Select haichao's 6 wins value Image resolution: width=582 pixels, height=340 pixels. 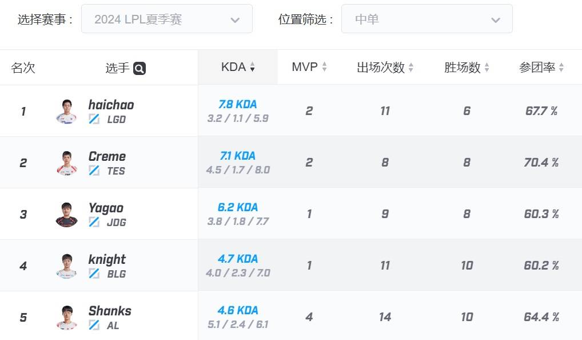click(x=467, y=110)
